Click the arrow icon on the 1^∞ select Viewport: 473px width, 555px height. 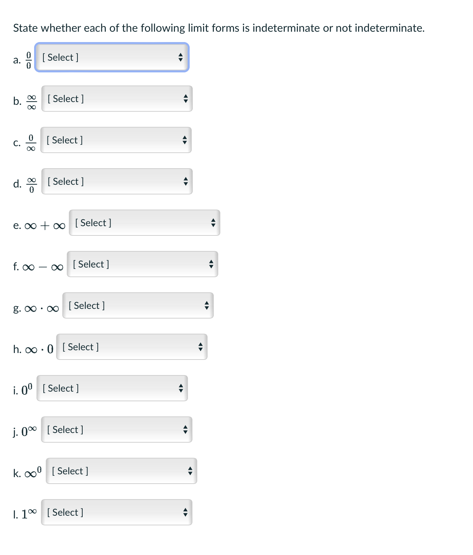click(185, 512)
